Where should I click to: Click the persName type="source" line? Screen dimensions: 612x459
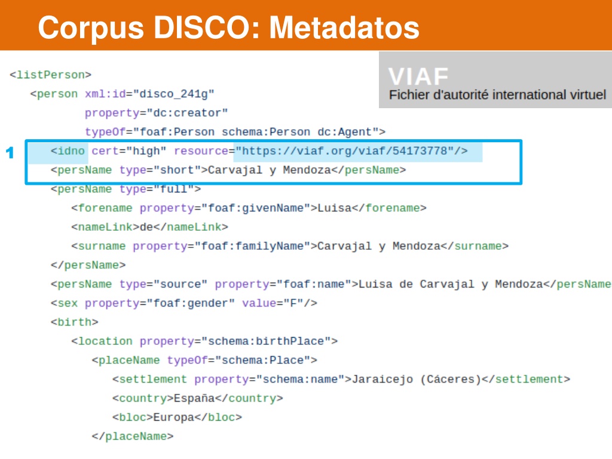point(331,284)
